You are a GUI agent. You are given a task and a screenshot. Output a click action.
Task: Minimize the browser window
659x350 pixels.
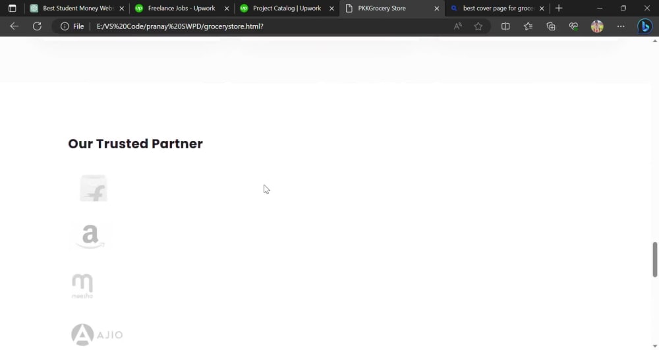click(x=600, y=8)
